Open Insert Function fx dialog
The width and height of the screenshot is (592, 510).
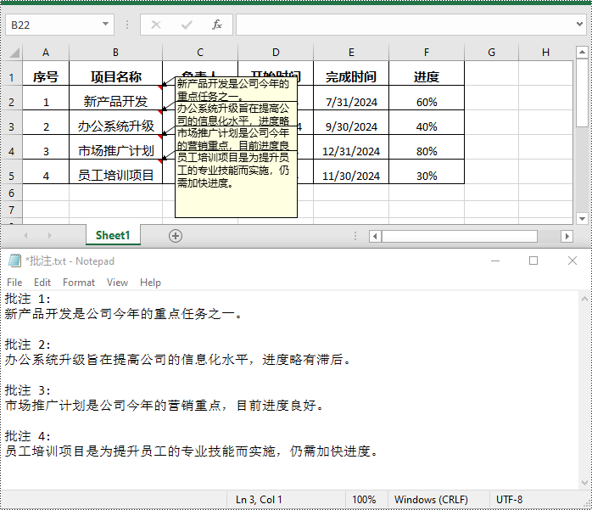(x=217, y=25)
